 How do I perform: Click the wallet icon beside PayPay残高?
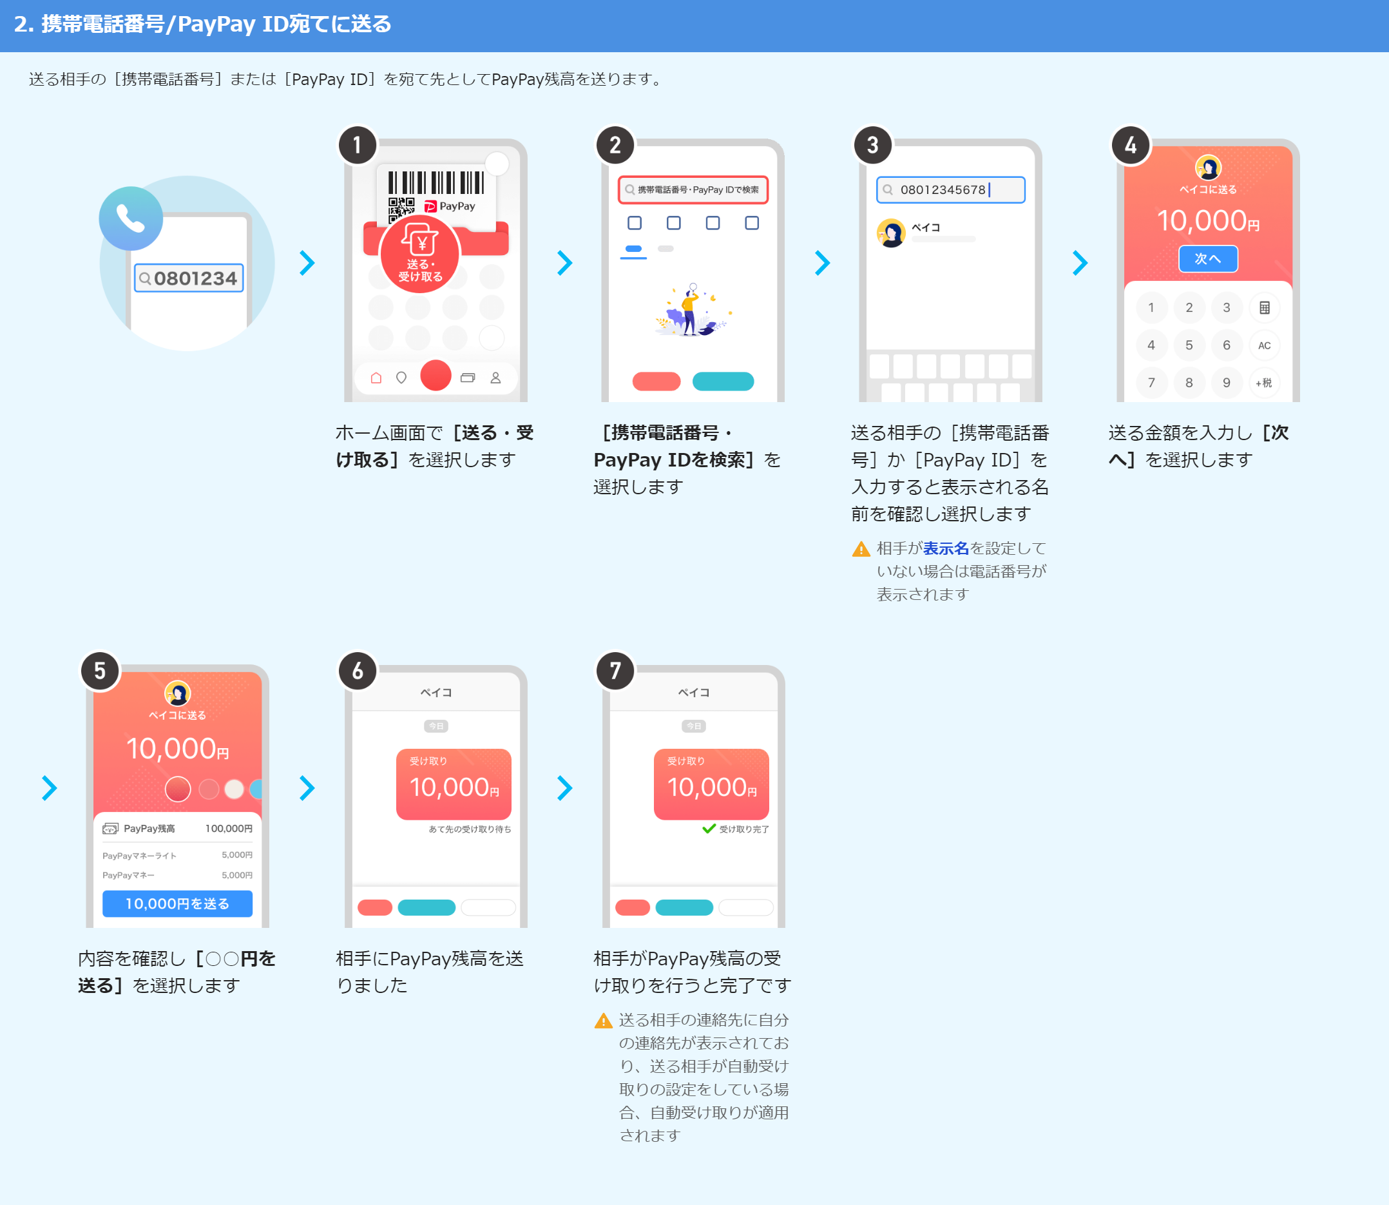tap(110, 829)
